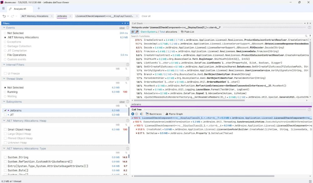The width and height of the screenshot is (313, 183).
Task: Close the Call Stack panel
Action: [x=310, y=23]
